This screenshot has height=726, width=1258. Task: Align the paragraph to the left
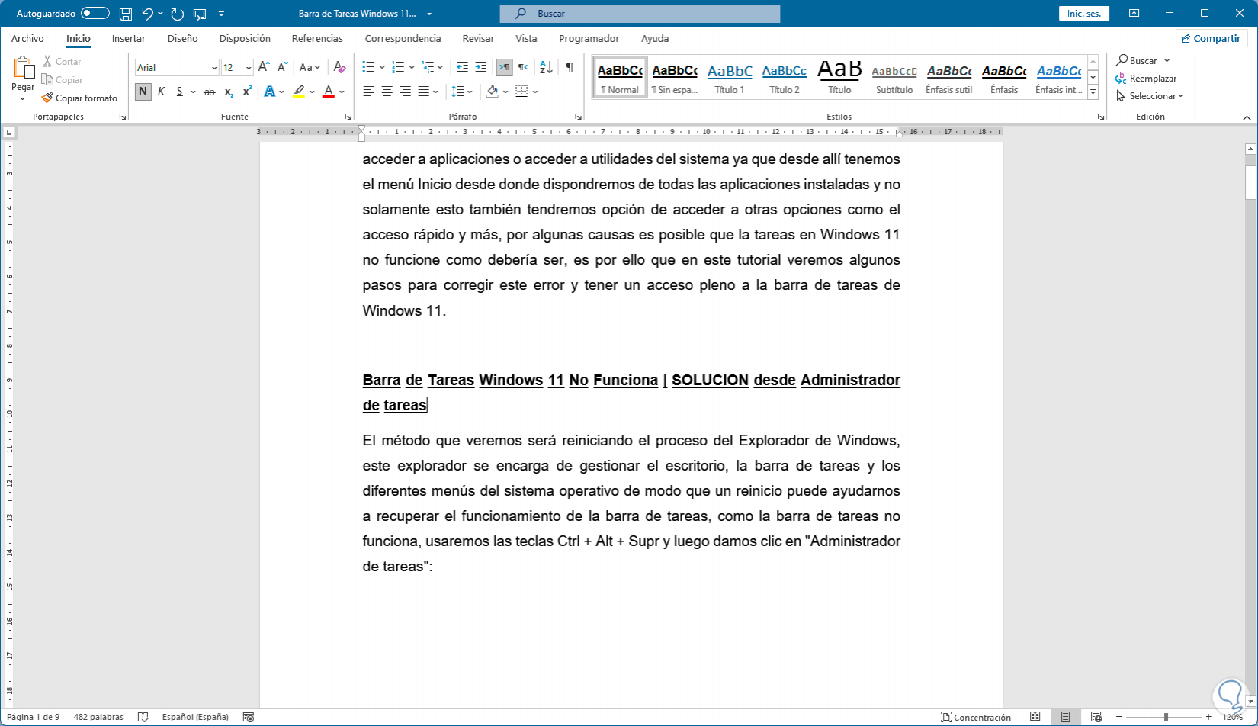pyautogui.click(x=369, y=92)
